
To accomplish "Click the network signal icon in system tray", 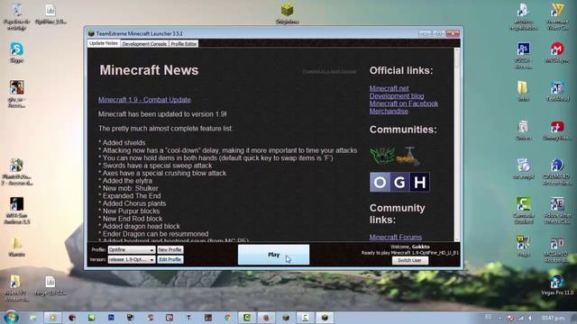I will (x=521, y=318).
